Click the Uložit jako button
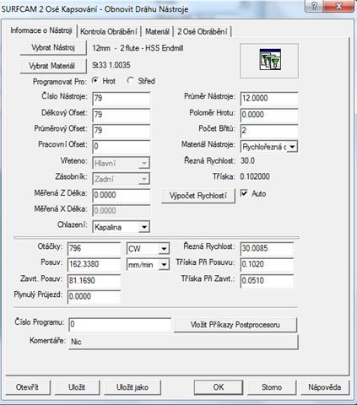Image resolution: width=357 pixels, height=405 pixels. pyautogui.click(x=133, y=387)
